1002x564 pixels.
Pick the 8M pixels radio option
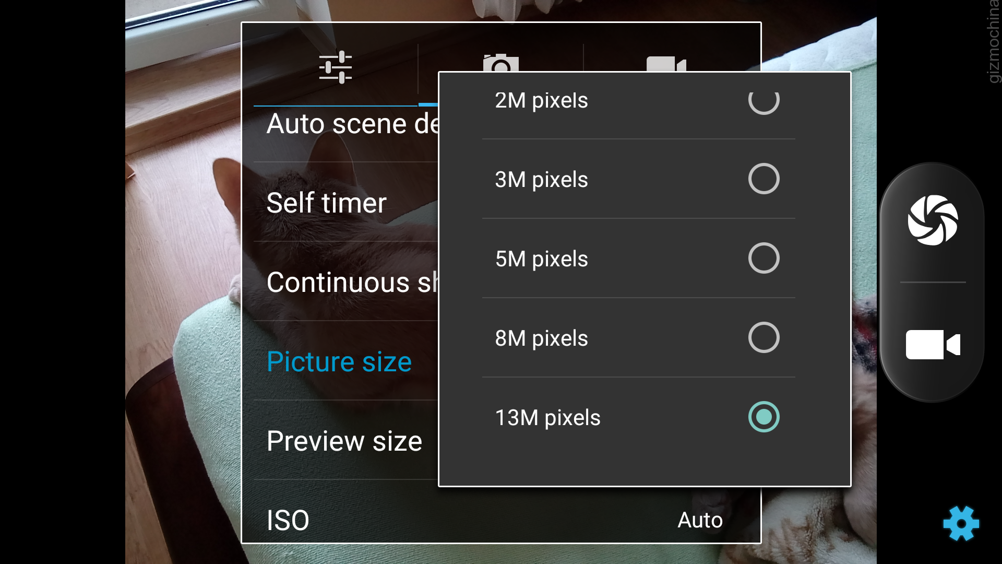(764, 338)
